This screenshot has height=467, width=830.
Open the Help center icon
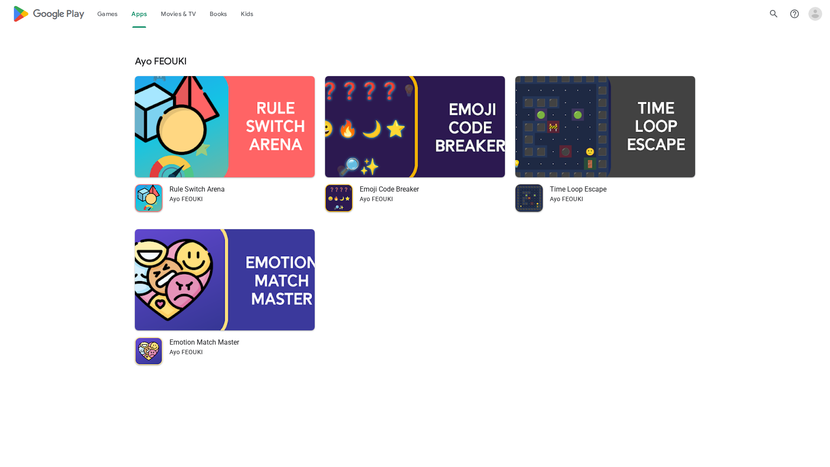point(795,14)
